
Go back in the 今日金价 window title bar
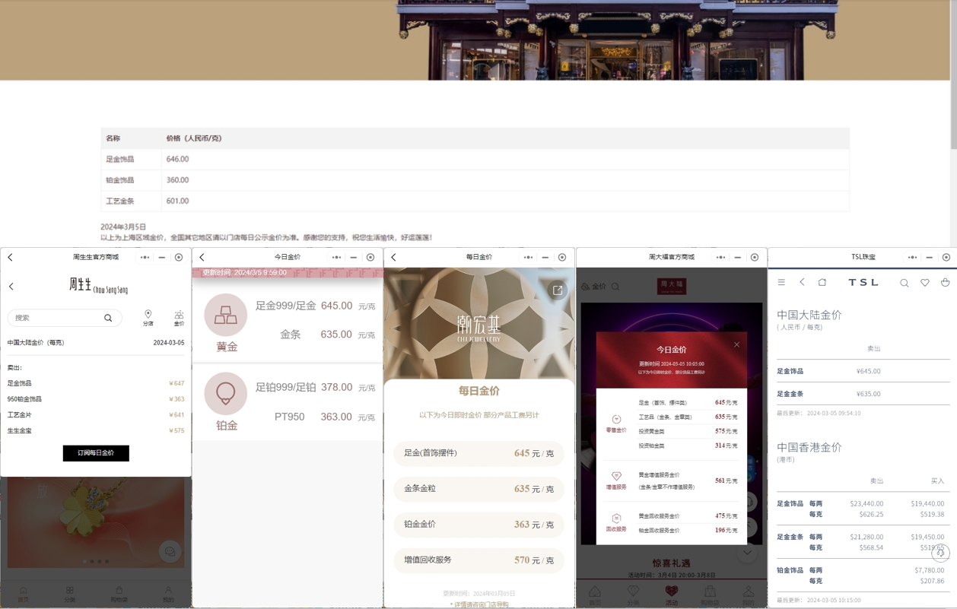(202, 257)
